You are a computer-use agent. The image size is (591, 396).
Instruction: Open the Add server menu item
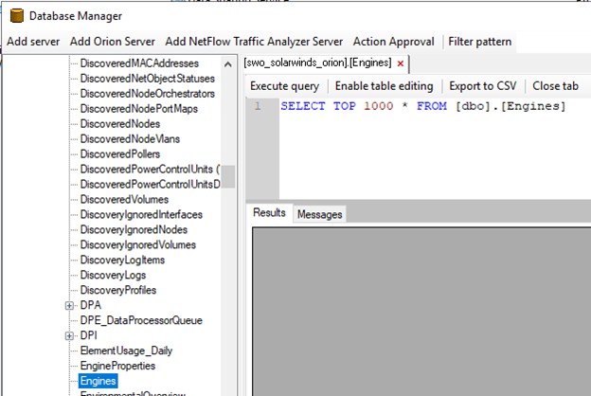[33, 42]
